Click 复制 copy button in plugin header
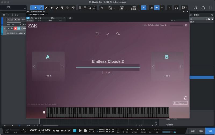215x135 pixels. pyautogui.click(x=50, y=21)
